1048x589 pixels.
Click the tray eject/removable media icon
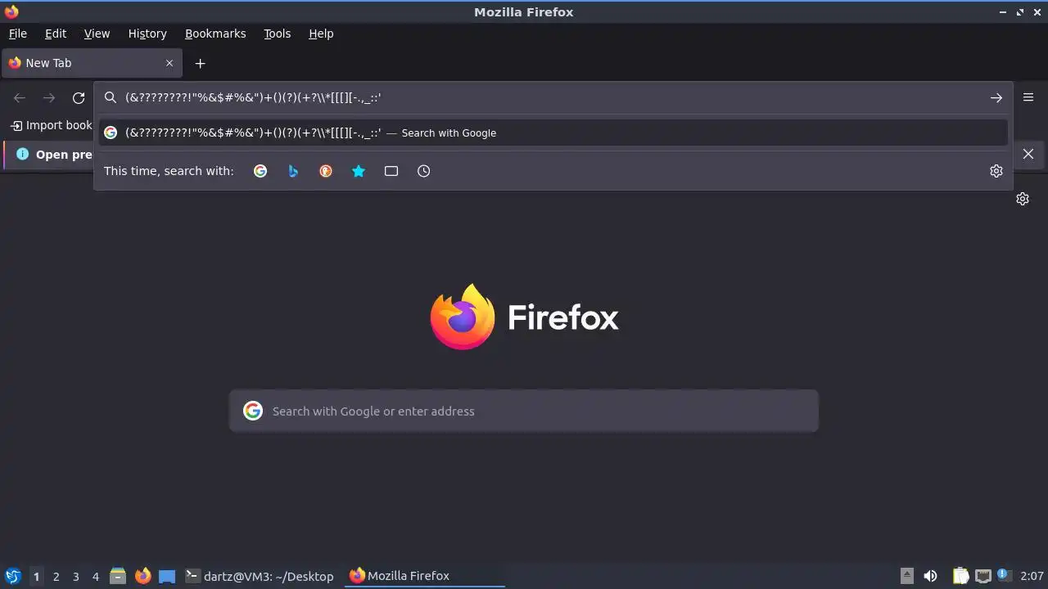(907, 576)
